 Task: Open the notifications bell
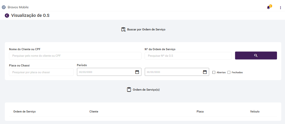[x=268, y=7]
